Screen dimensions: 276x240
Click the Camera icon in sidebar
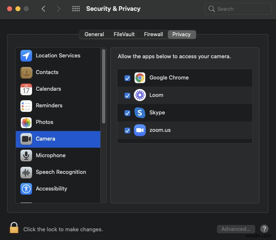tap(26, 139)
